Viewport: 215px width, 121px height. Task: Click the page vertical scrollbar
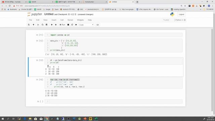[214, 65]
